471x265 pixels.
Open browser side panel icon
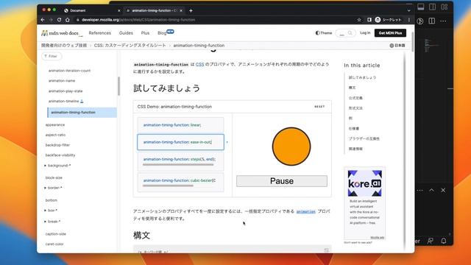369,20
